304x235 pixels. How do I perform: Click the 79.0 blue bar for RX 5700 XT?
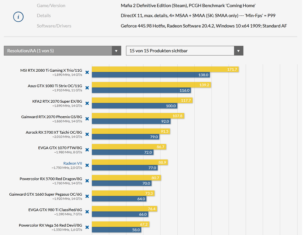126,137
